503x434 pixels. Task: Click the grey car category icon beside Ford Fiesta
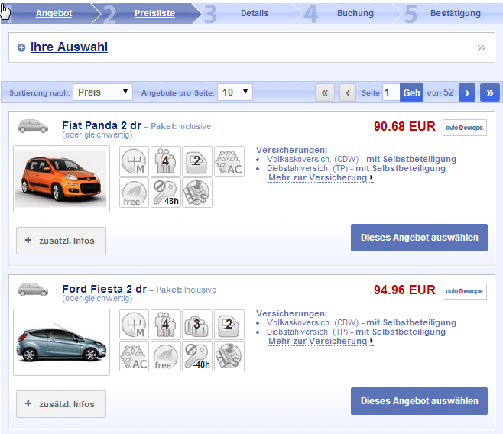point(33,290)
